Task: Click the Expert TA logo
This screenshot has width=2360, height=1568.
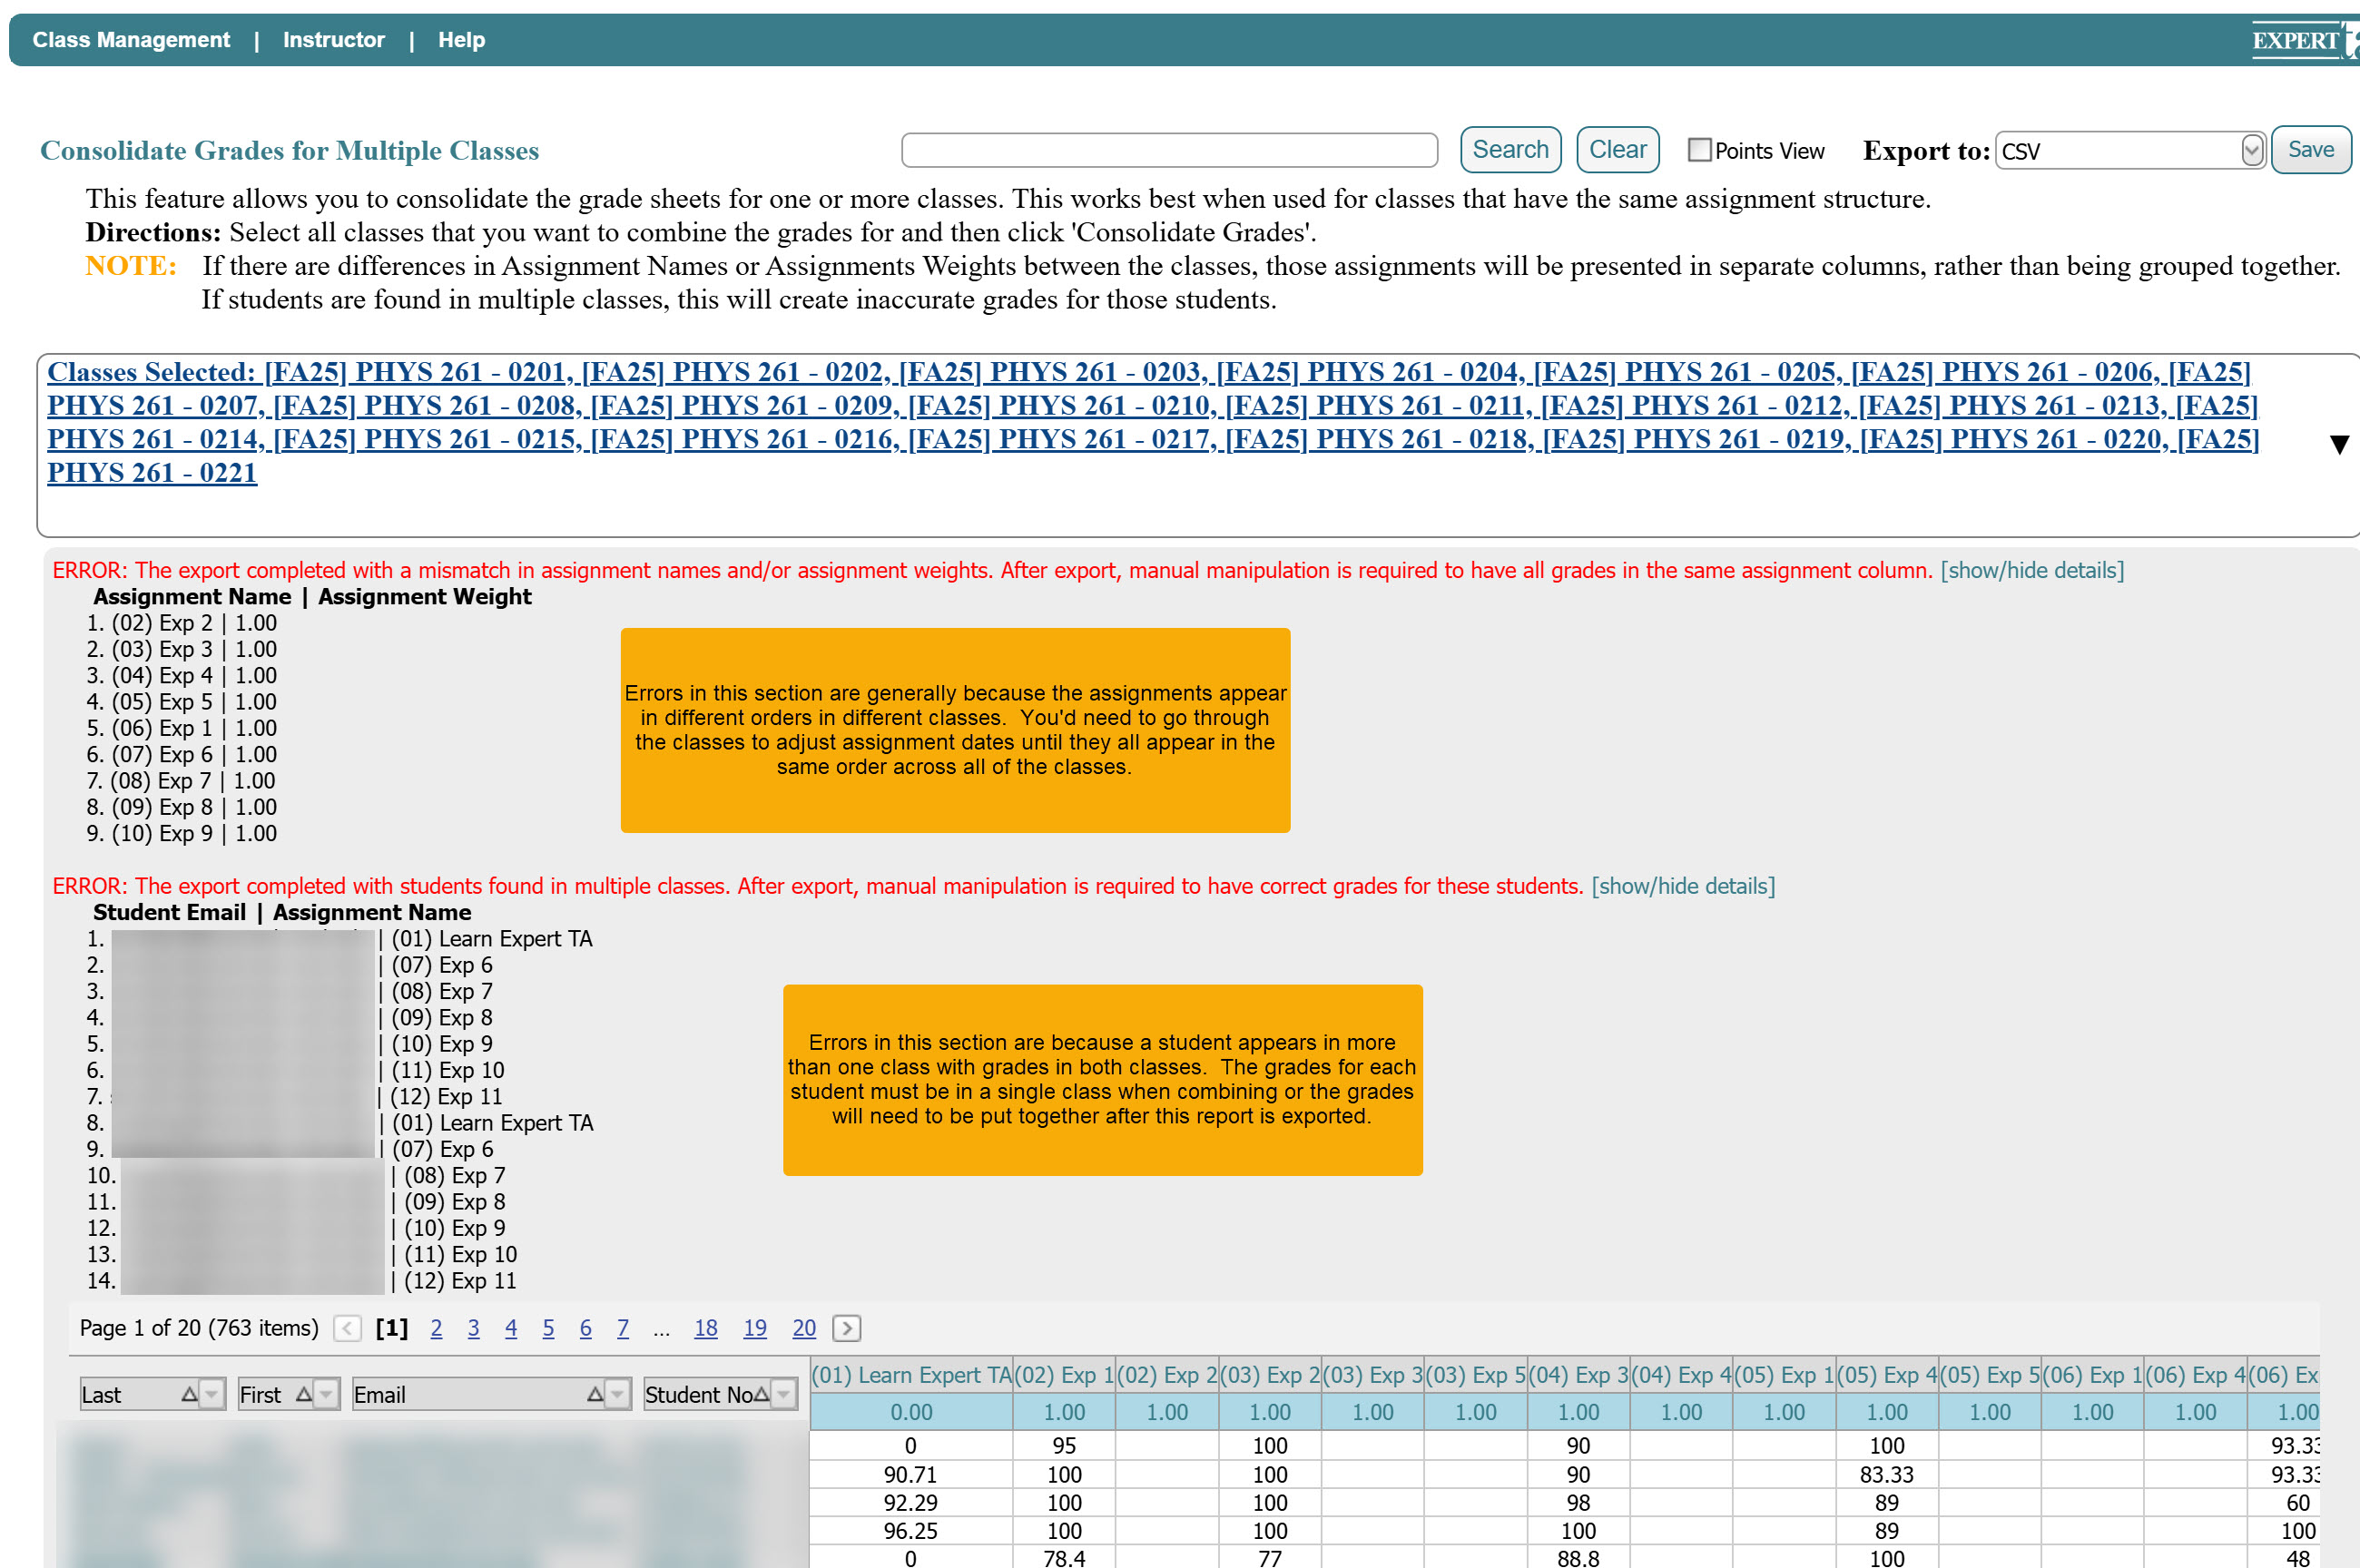Action: 2300,41
